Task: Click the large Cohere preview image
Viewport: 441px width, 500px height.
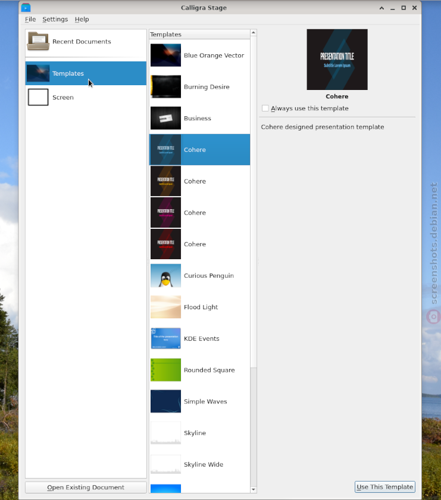Action: (337, 60)
